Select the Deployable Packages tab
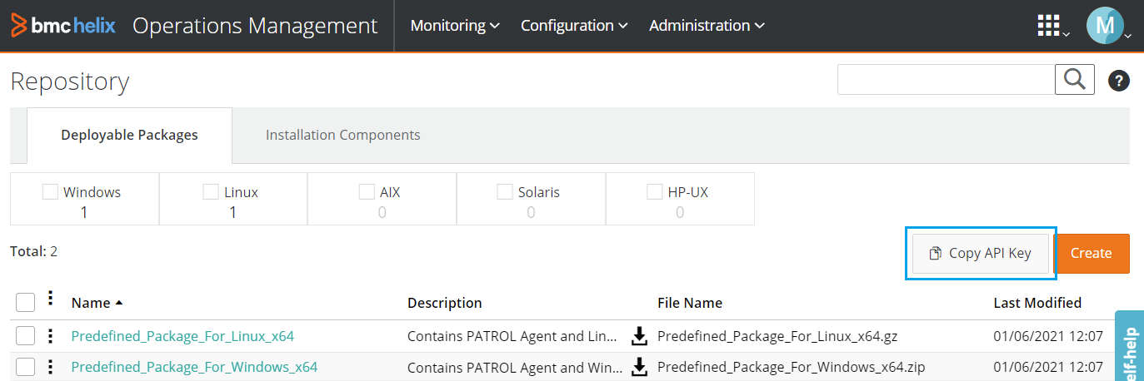This screenshot has width=1144, height=381. pos(129,135)
